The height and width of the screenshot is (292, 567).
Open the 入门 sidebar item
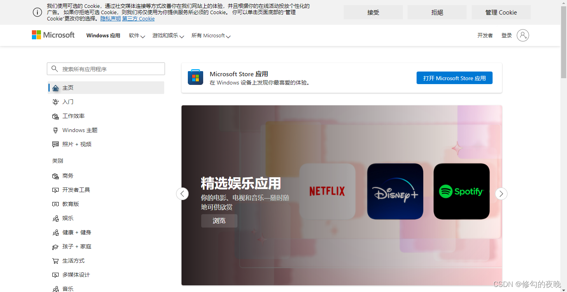pos(106,102)
